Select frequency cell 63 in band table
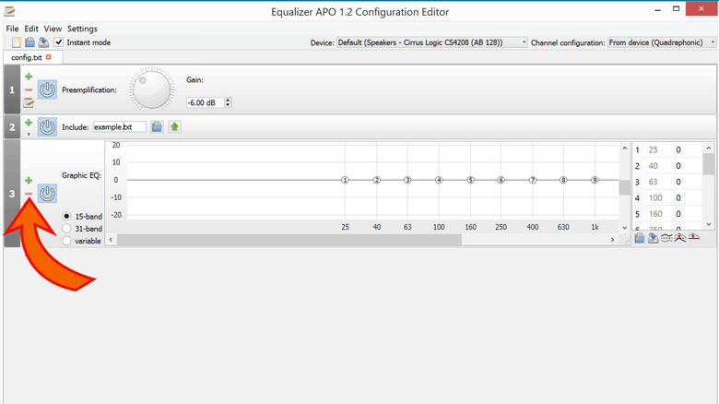The width and height of the screenshot is (719, 404). click(659, 182)
